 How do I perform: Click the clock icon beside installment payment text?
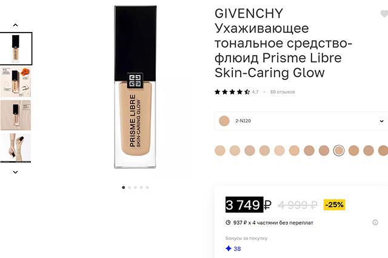point(228,222)
